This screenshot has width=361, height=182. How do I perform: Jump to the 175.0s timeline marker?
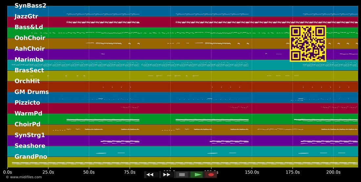[x=293, y=172]
